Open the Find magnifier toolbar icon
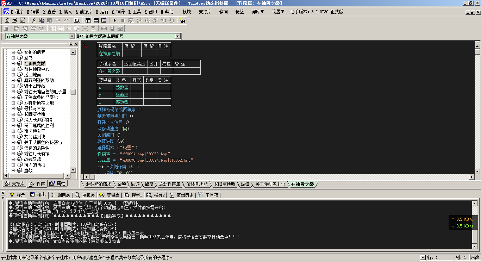This screenshot has width=481, height=262. tap(76, 20)
